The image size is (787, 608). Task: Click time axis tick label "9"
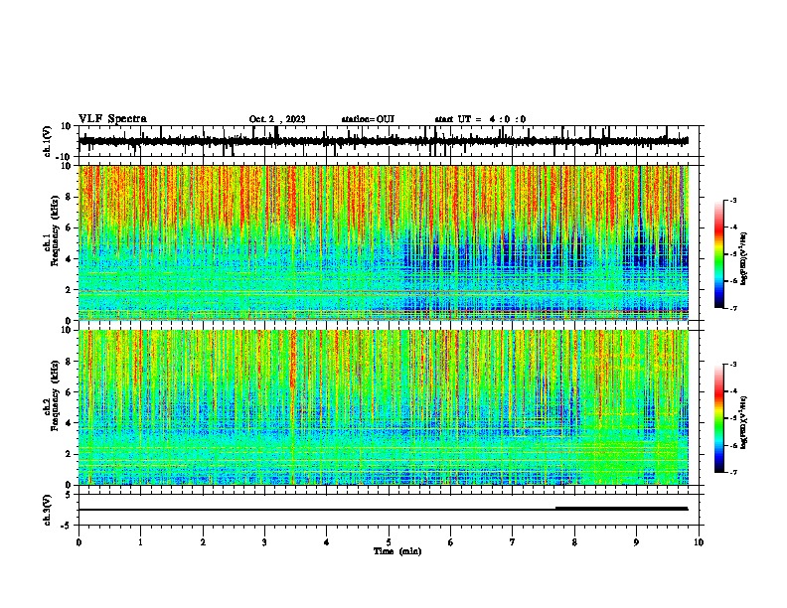click(636, 542)
